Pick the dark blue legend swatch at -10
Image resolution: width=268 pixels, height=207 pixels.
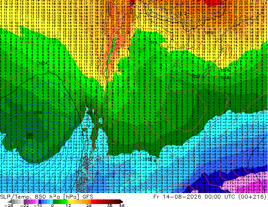coord(40,202)
